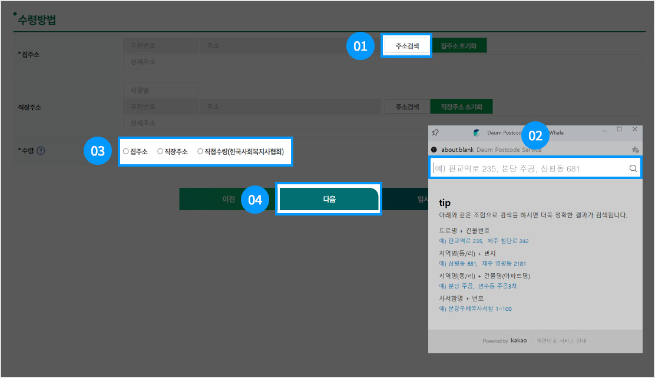Click the Whale browser logo in popup title
The image size is (655, 378).
pyautogui.click(x=477, y=132)
